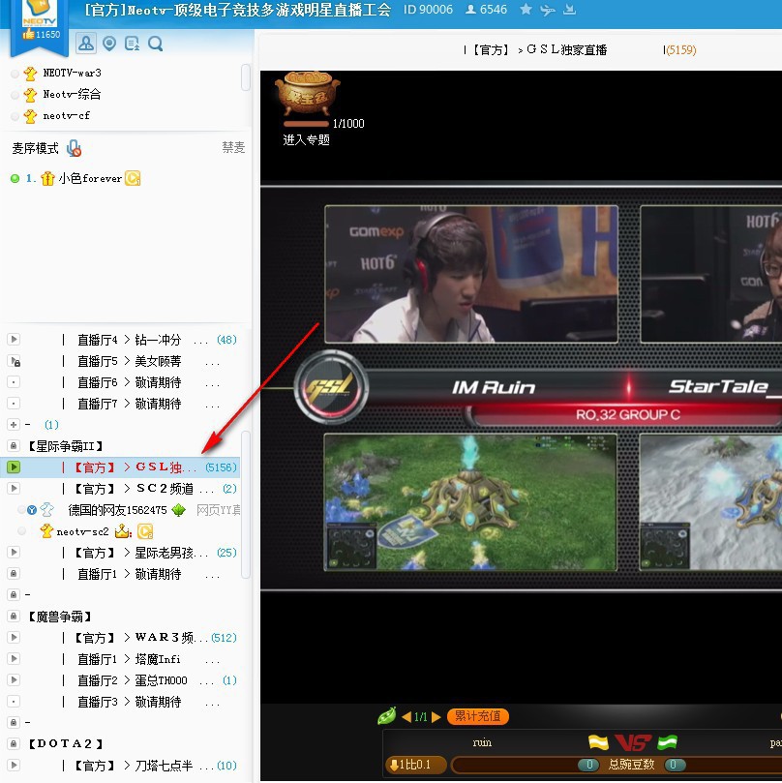Select the radio dot beside neotv-sc2
Image resolution: width=782 pixels, height=783 pixels.
click(x=21, y=531)
